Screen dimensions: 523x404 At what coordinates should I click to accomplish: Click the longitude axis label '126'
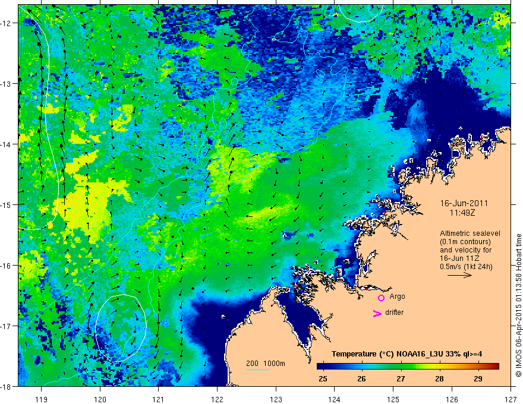click(452, 399)
